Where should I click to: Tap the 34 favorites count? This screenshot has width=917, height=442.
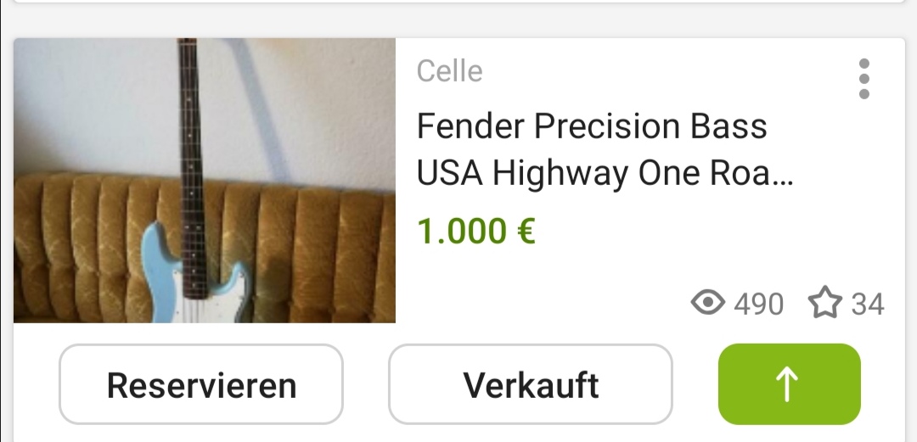point(867,305)
